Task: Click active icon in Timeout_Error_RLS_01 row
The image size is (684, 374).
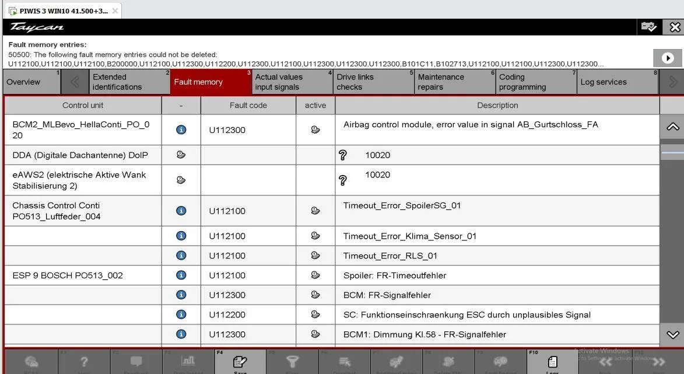Action: [315, 256]
